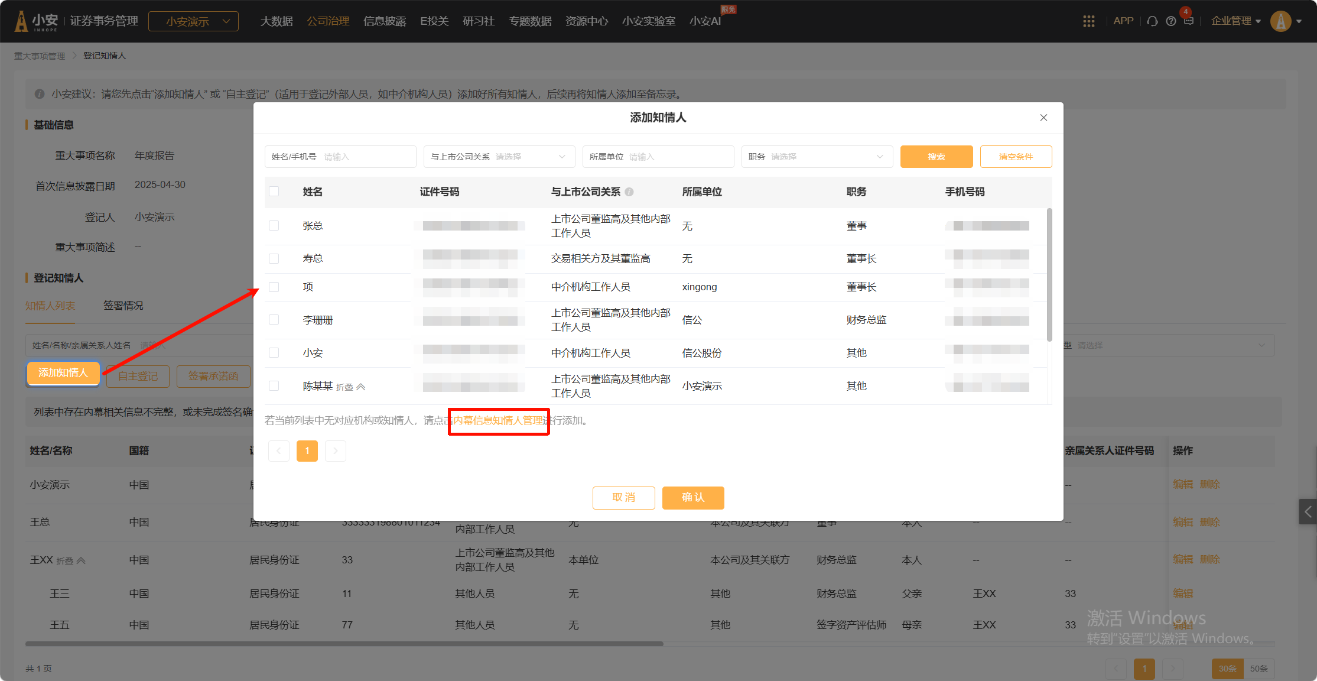Open messages icon with badge 4
Viewport: 1317px width, 681px height.
[1188, 21]
